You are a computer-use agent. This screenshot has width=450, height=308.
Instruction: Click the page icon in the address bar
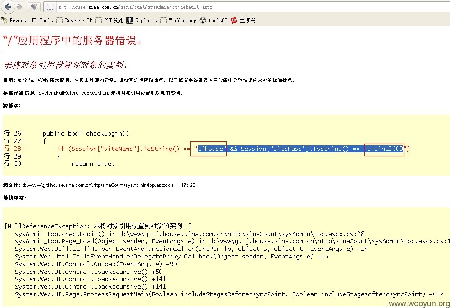(50, 7)
